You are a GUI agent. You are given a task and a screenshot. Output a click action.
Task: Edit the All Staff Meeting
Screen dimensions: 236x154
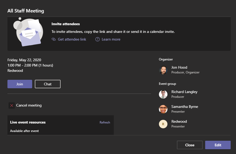pos(218,145)
